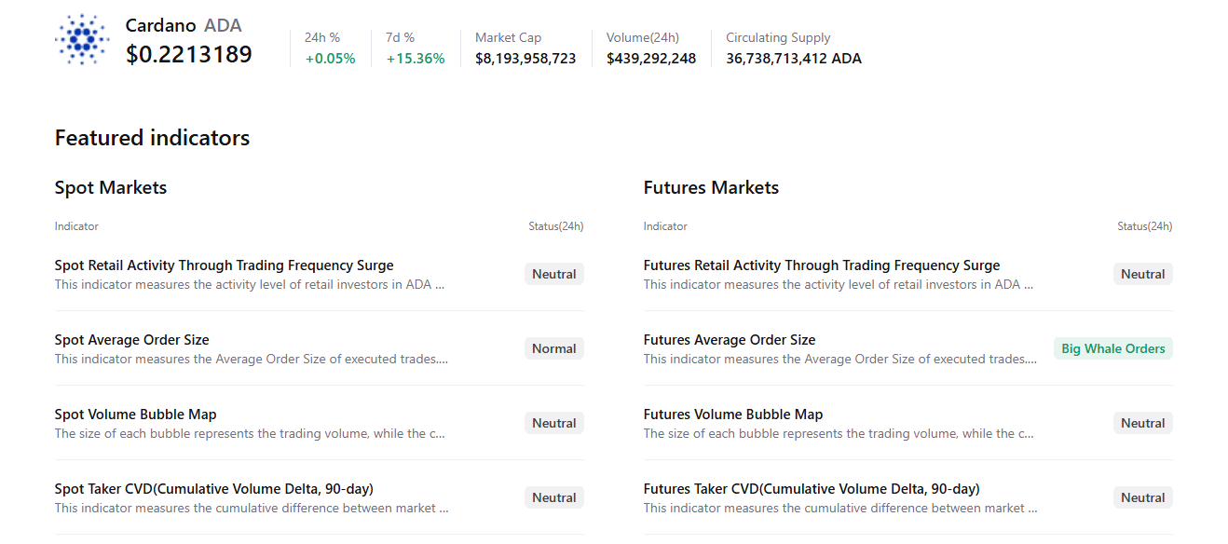This screenshot has height=544, width=1228.
Task: Open Spot Retail Activity Through Trading Frequency Surge
Action: [x=225, y=265]
